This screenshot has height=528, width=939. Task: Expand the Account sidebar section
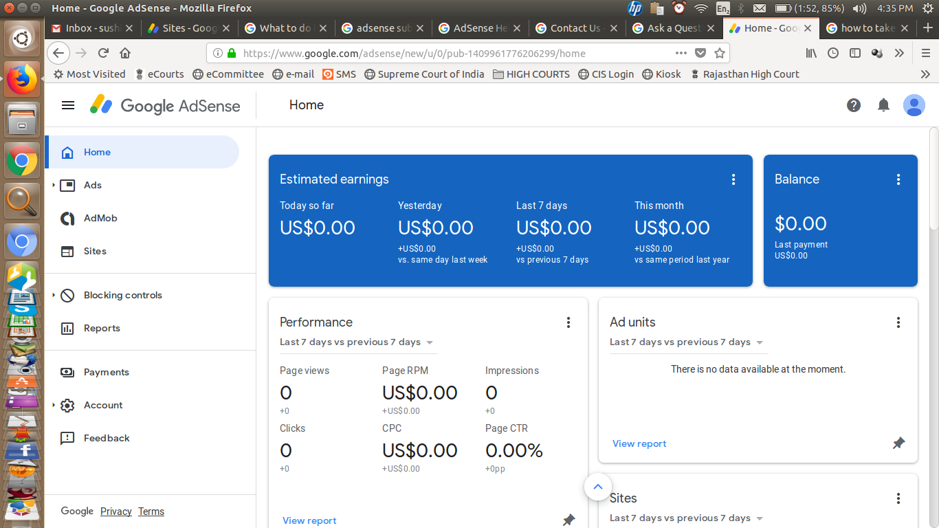coord(54,405)
